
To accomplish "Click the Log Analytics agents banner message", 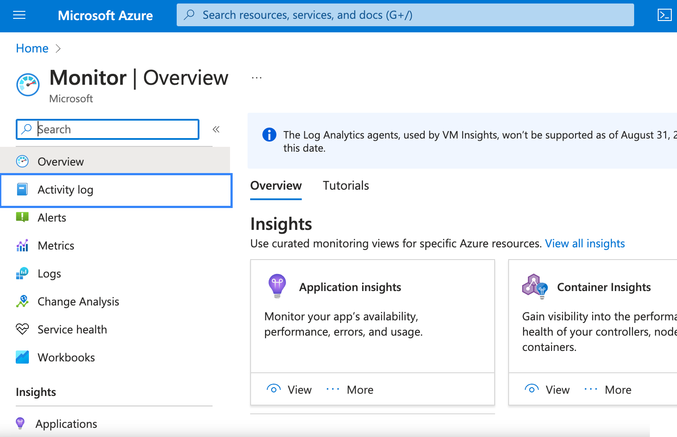I will (x=480, y=141).
